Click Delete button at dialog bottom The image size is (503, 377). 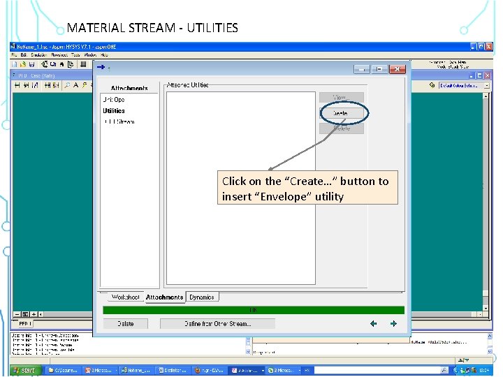click(126, 324)
